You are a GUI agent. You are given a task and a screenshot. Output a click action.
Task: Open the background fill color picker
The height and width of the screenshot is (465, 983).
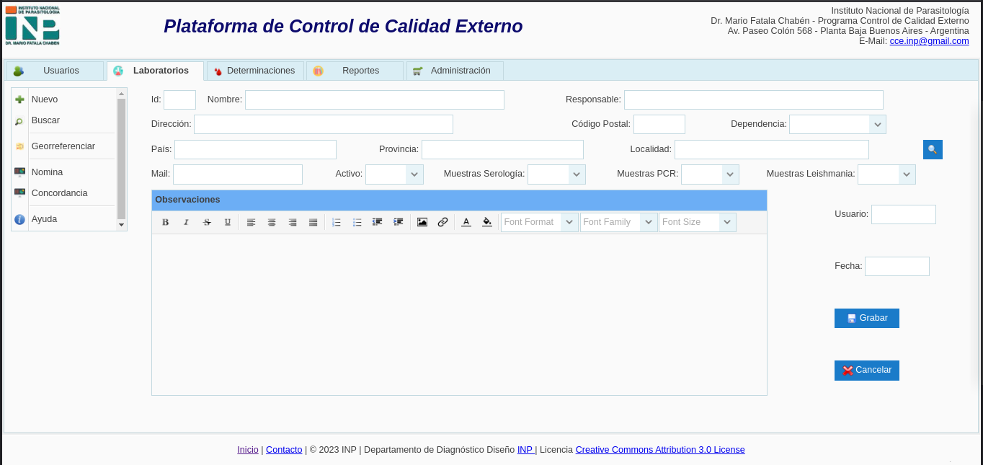point(487,222)
